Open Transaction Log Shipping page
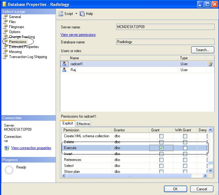This screenshot has width=219, height=195. coord(28,57)
